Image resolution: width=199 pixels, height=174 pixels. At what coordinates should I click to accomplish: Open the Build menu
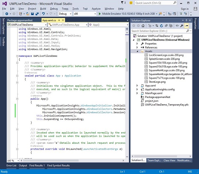coord(43,8)
